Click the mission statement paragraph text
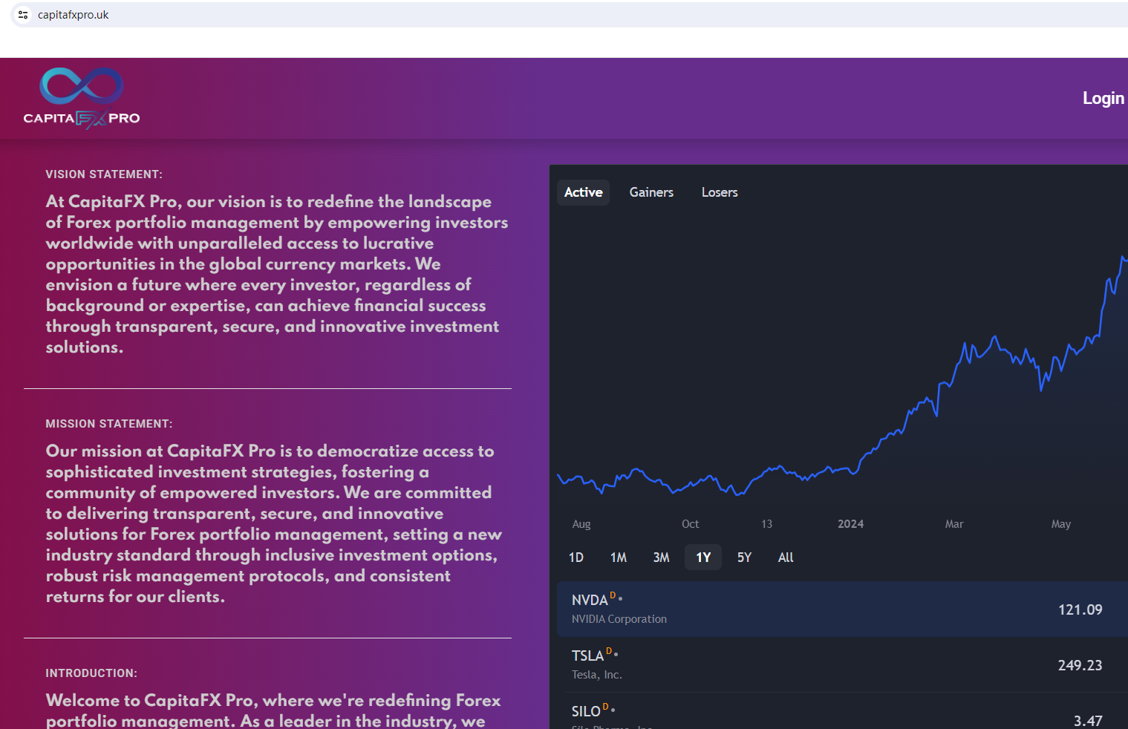Viewport: 1128px width, 729px height. coord(274,523)
